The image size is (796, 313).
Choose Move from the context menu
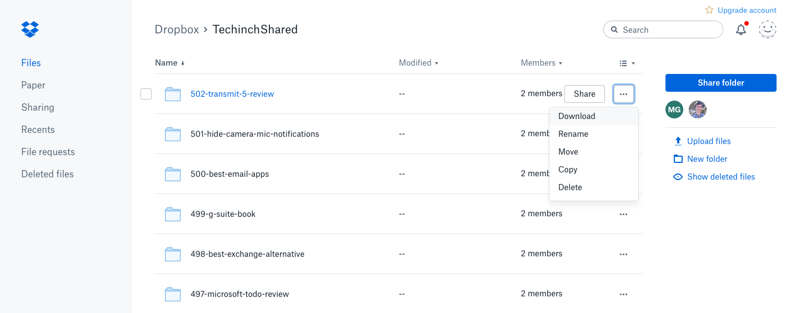click(594, 152)
